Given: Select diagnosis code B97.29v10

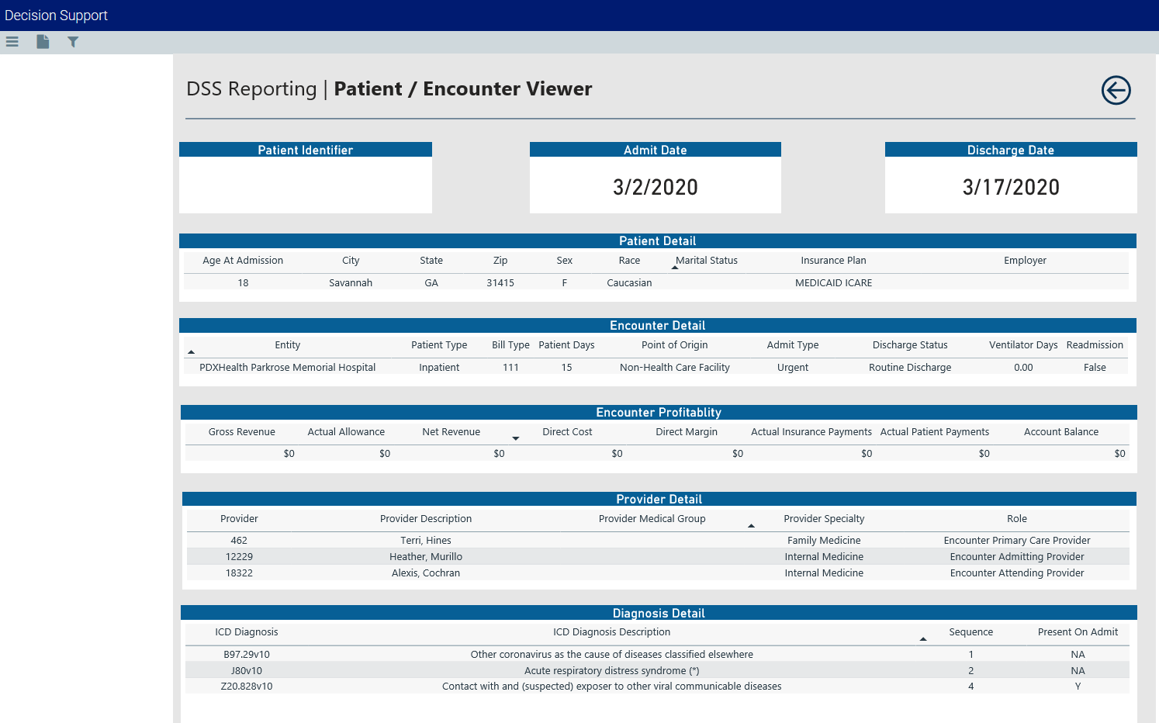Looking at the screenshot, I should pyautogui.click(x=247, y=655).
